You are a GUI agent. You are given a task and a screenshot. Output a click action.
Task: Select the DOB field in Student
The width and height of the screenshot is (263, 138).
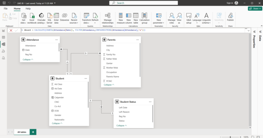click(57, 111)
